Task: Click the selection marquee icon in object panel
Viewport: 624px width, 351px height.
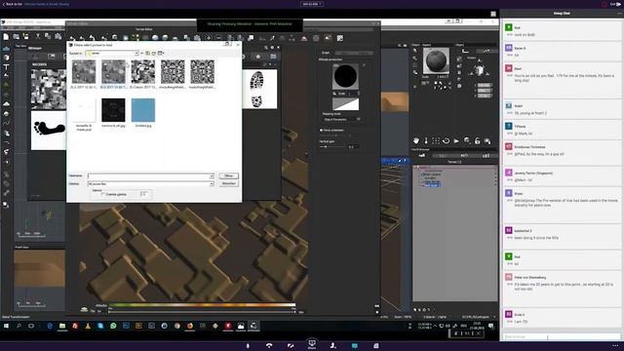Action: click(436, 140)
